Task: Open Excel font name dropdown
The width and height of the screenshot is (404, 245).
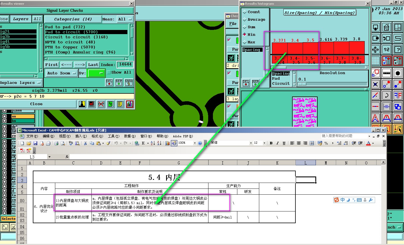Action: [251, 143]
